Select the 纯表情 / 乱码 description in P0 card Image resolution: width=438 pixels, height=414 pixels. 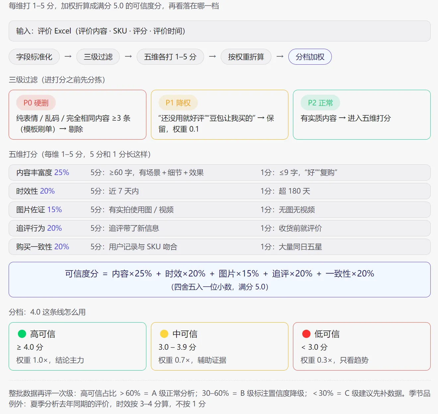point(73,124)
